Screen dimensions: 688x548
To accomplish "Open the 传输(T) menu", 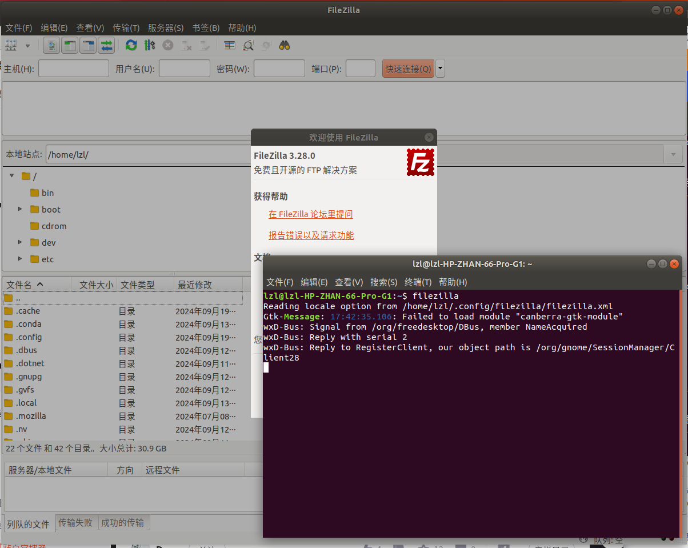I will [126, 27].
